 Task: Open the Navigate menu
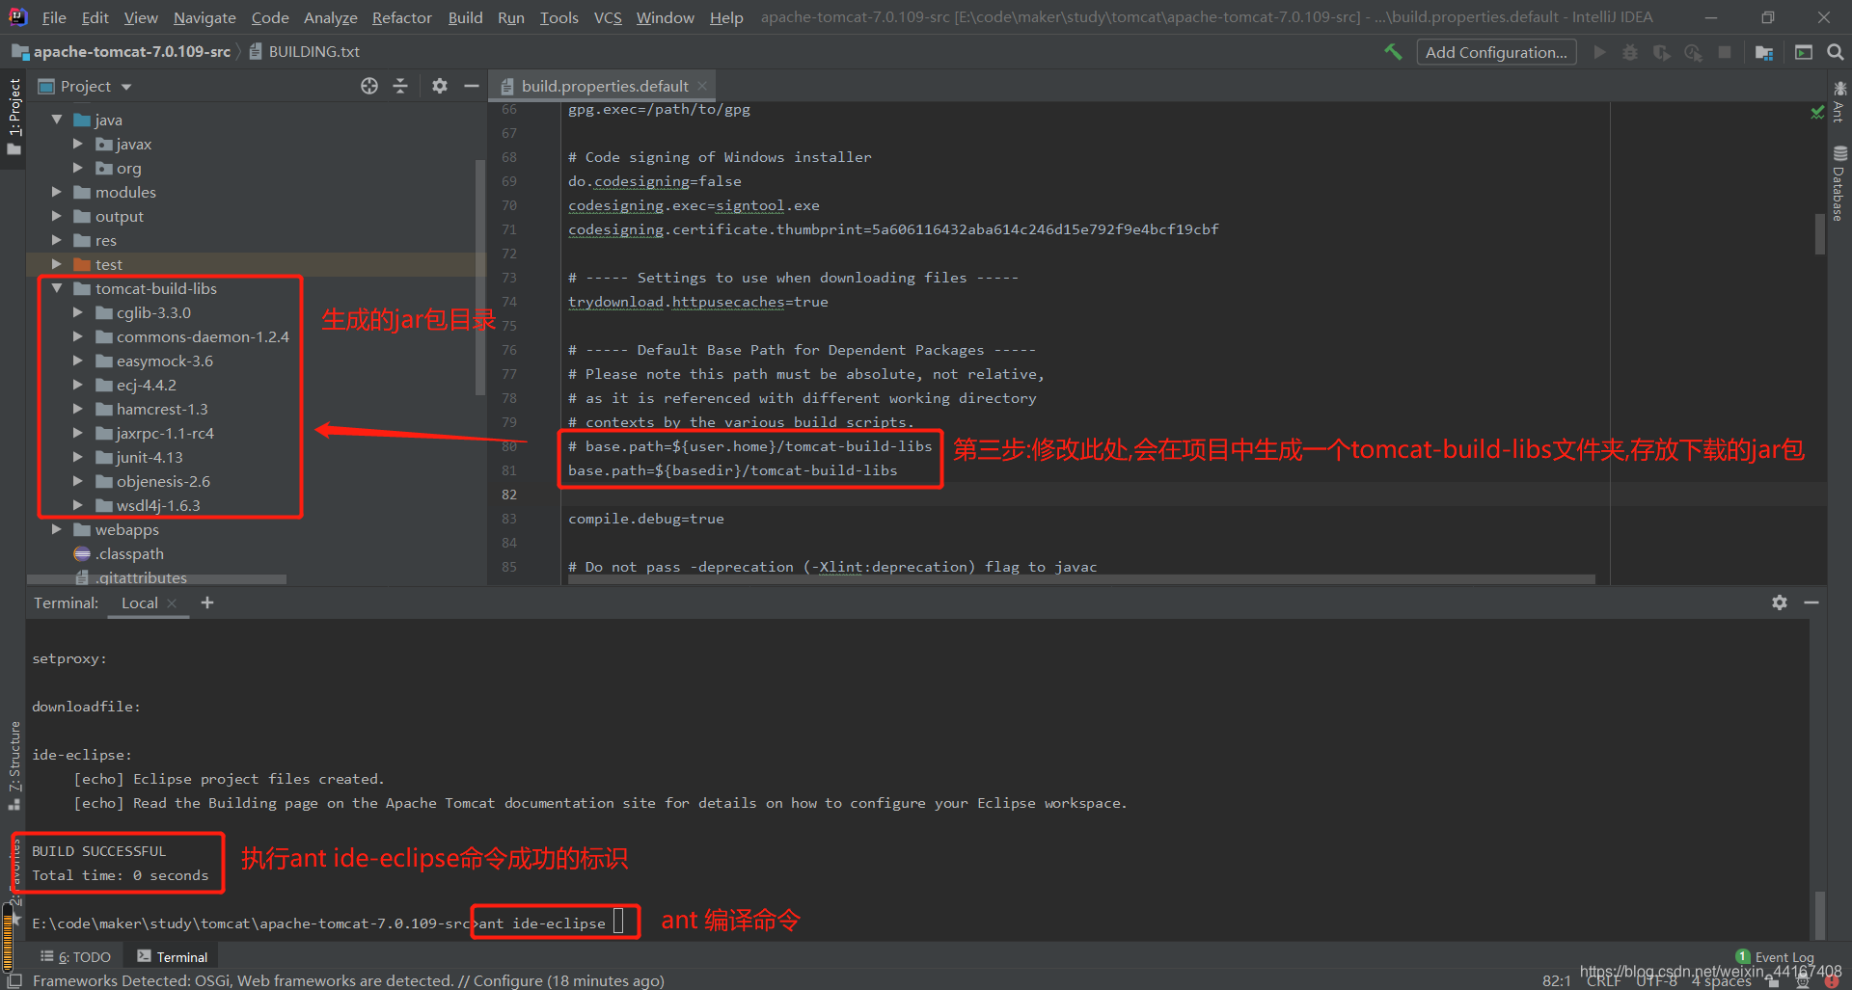[x=204, y=17]
